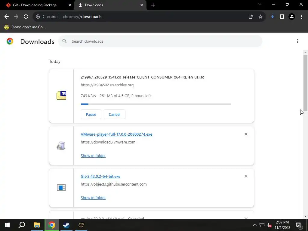This screenshot has width=308, height=231.
Task: Click the search magnifier icon
Action: tap(64, 41)
